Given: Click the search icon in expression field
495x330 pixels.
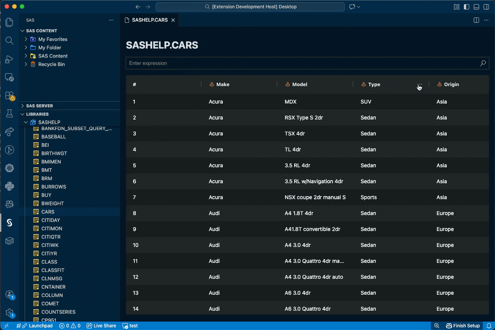Looking at the screenshot, I should 483,63.
